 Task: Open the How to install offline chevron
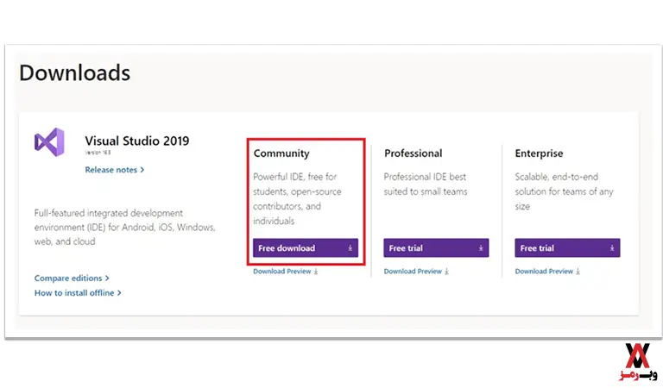tap(119, 293)
